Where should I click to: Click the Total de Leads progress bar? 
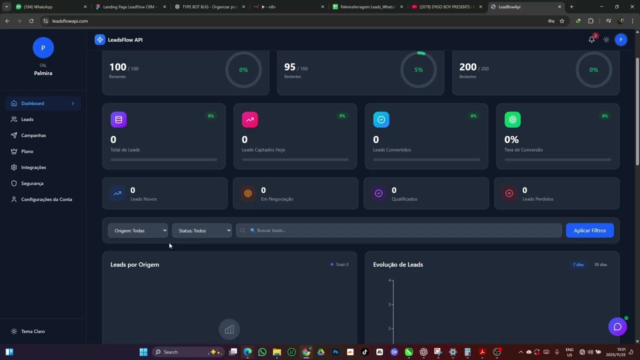pyautogui.click(x=164, y=159)
